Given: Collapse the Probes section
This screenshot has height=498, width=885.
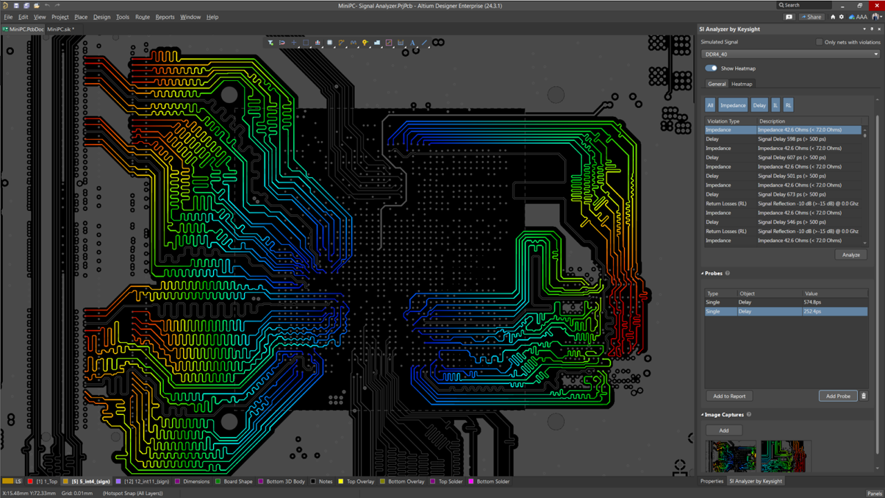Looking at the screenshot, I should [702, 273].
